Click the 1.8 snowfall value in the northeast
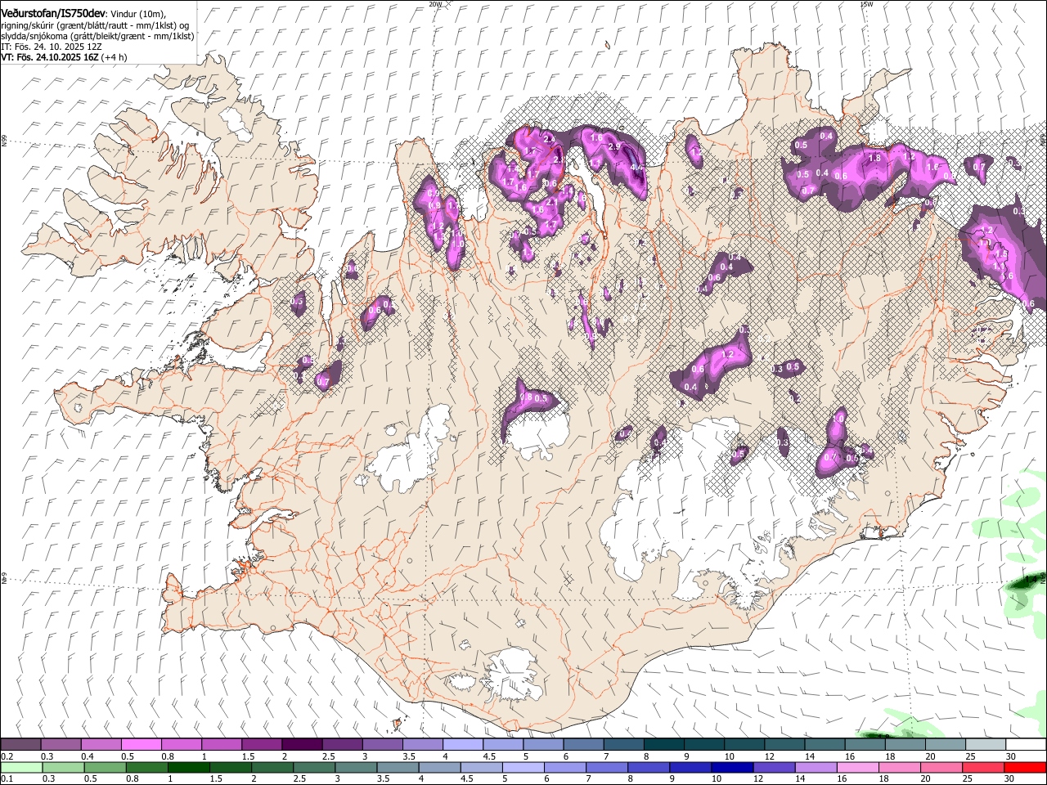 coord(874,158)
